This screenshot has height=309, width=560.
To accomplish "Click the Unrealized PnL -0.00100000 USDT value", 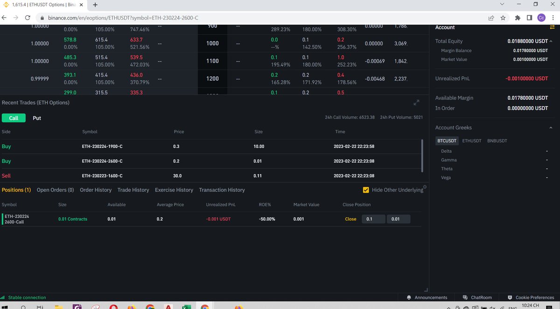I will pos(526,79).
